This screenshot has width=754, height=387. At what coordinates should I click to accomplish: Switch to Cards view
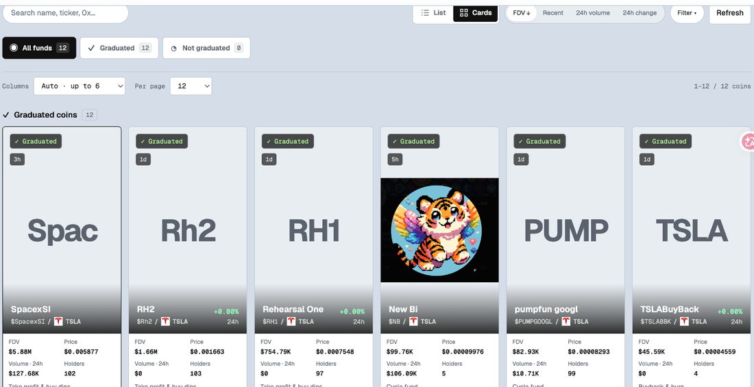(x=476, y=13)
